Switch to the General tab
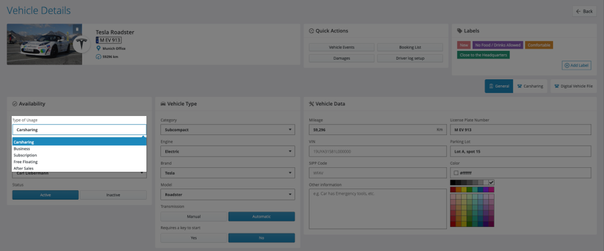The image size is (604, 251). click(x=499, y=86)
